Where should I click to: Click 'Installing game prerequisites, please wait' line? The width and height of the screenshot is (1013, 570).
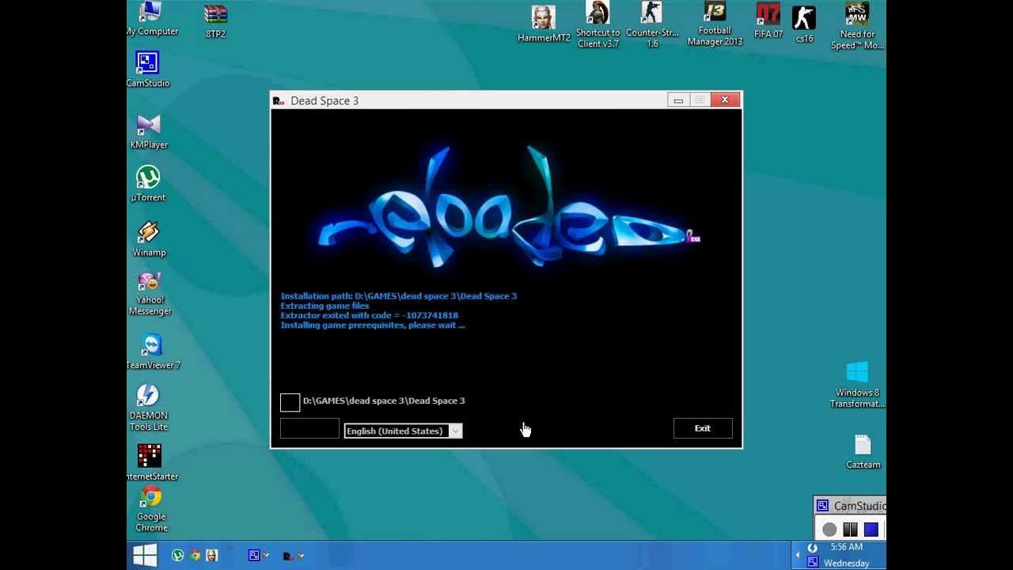(x=372, y=325)
